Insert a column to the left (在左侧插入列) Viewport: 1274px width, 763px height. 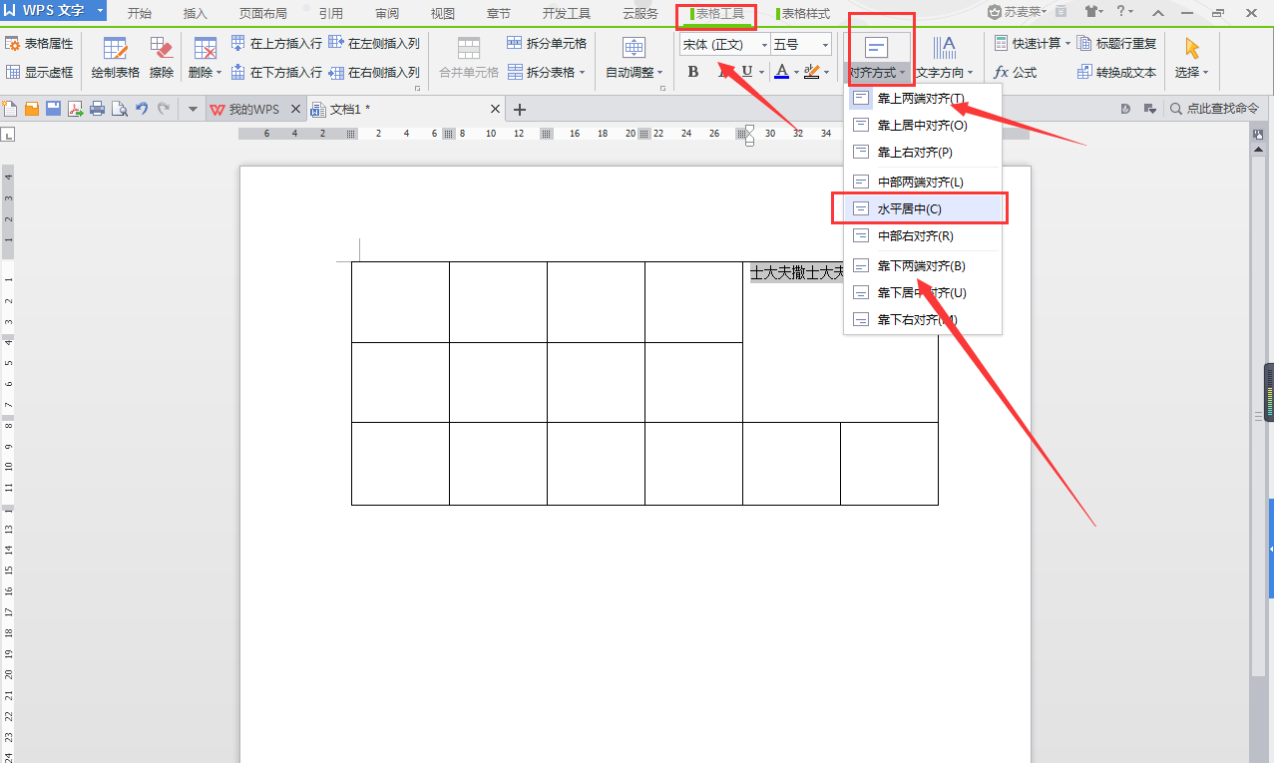pyautogui.click(x=374, y=44)
